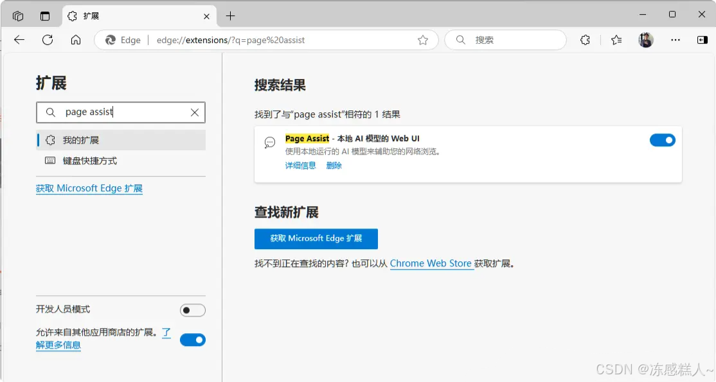
Task: Open the 了解更多信息 link
Action: click(58, 345)
